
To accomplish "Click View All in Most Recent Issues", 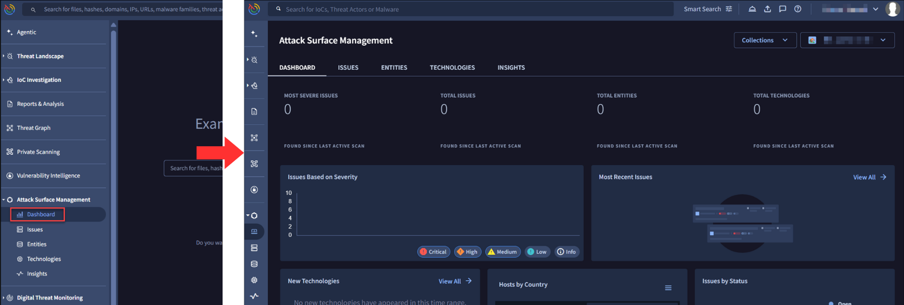I will coord(869,177).
